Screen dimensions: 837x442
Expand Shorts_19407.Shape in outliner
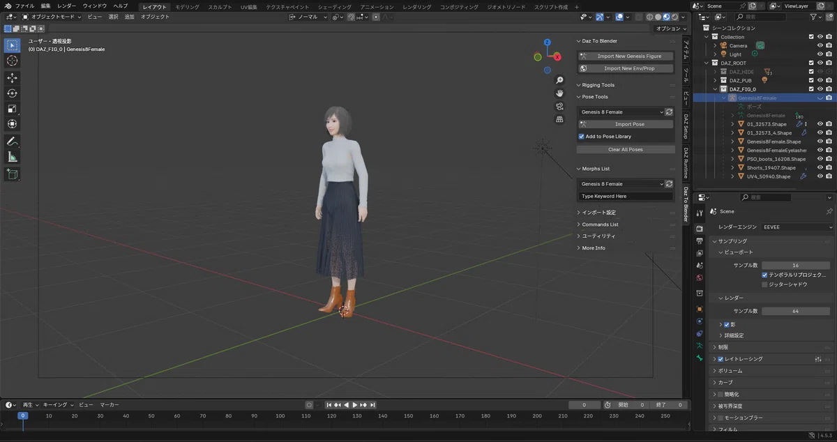coord(732,168)
